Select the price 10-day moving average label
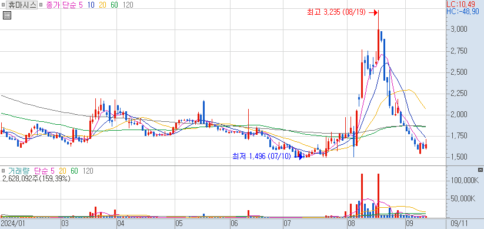 (91, 5)
